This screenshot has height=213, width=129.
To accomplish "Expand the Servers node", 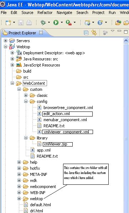I will click(x=5, y=41).
